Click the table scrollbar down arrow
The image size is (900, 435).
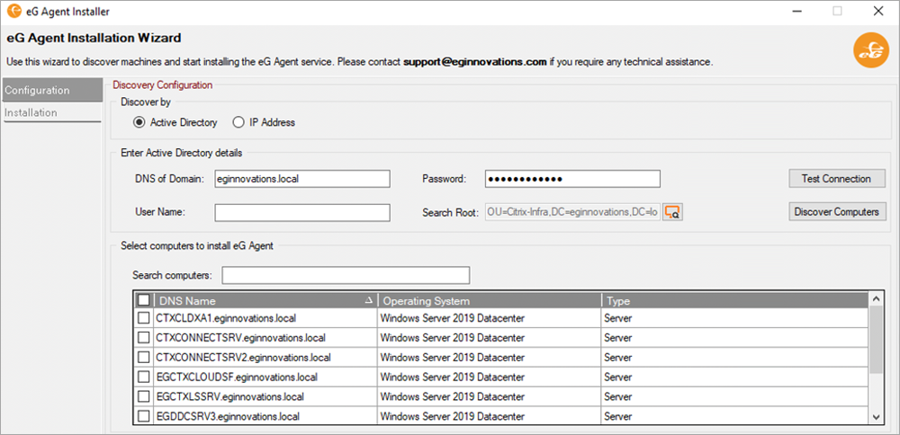point(876,417)
